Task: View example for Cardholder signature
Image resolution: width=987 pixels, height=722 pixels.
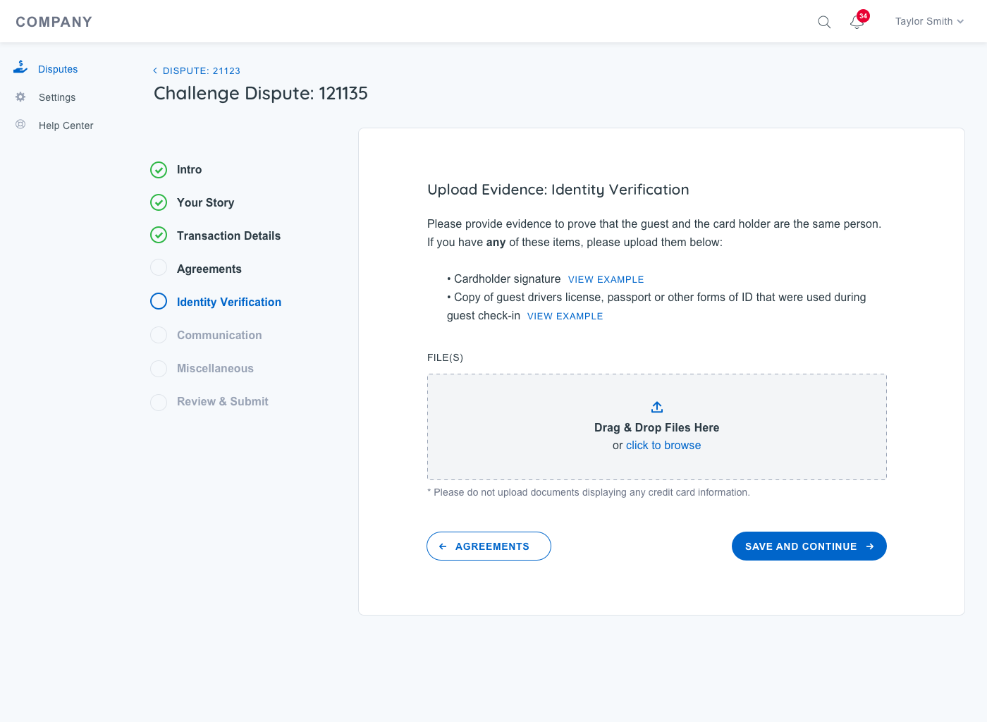Action: (x=606, y=280)
